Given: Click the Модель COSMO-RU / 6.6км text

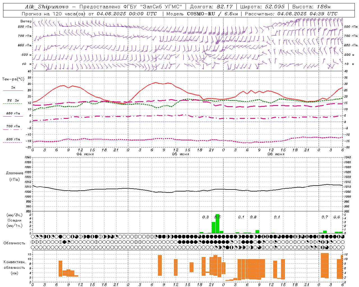Looking at the screenshot, I should [x=202, y=14].
